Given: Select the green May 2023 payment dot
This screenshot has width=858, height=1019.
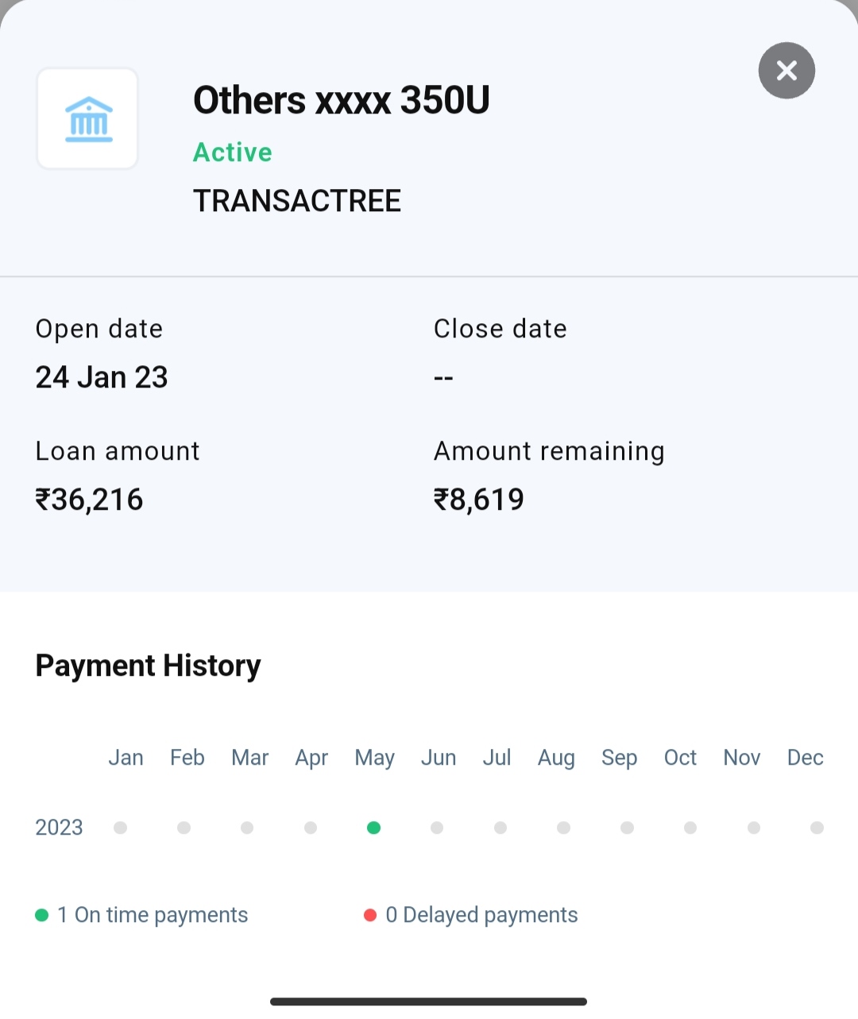Looking at the screenshot, I should pos(373,828).
